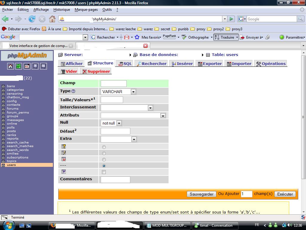The width and height of the screenshot is (306, 230).
Task: Click the Vider trash can icon
Action: (63, 72)
